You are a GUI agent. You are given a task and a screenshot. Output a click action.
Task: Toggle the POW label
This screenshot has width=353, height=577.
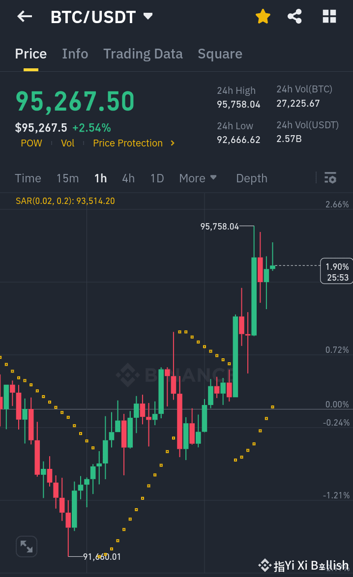tap(31, 143)
